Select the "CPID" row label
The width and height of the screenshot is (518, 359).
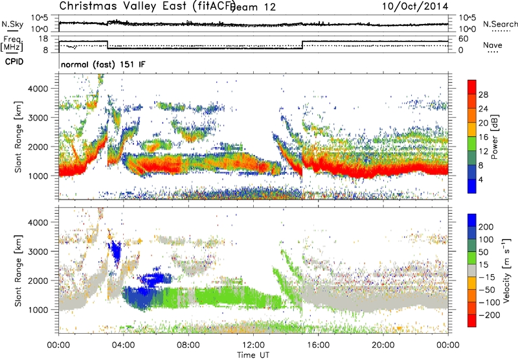pos(14,62)
